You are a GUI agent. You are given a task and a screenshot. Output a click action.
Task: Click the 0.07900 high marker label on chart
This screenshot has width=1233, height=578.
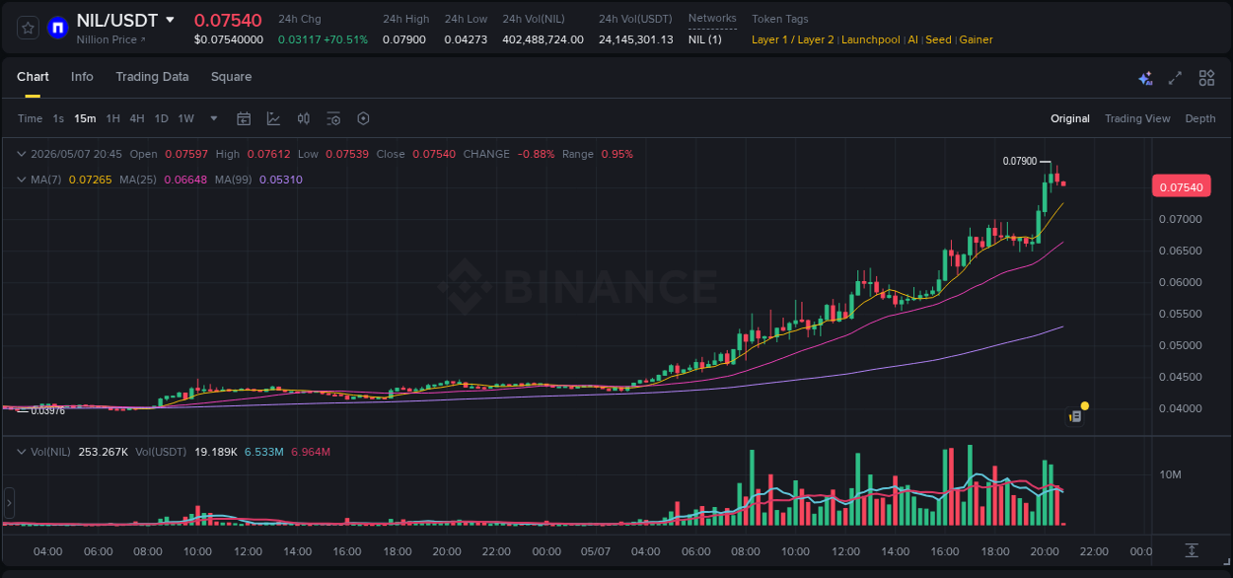click(x=1020, y=161)
